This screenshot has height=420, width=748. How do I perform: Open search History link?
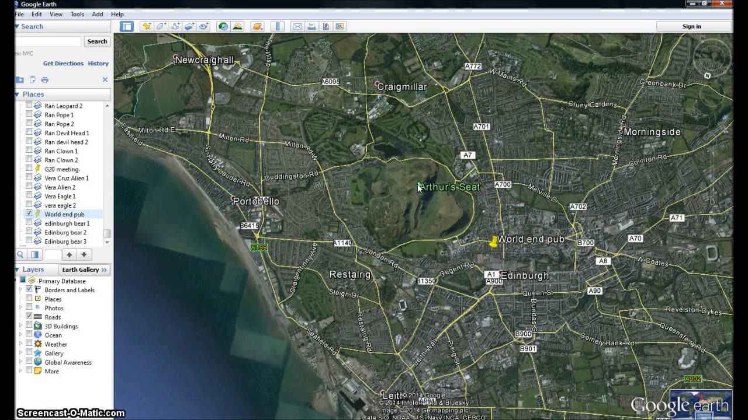(x=98, y=63)
